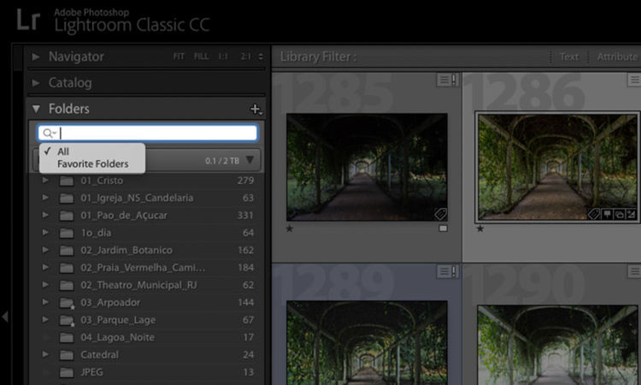Expand the 02_Praia_Vermelha_Cami folder
The width and height of the screenshot is (641, 385).
[45, 267]
